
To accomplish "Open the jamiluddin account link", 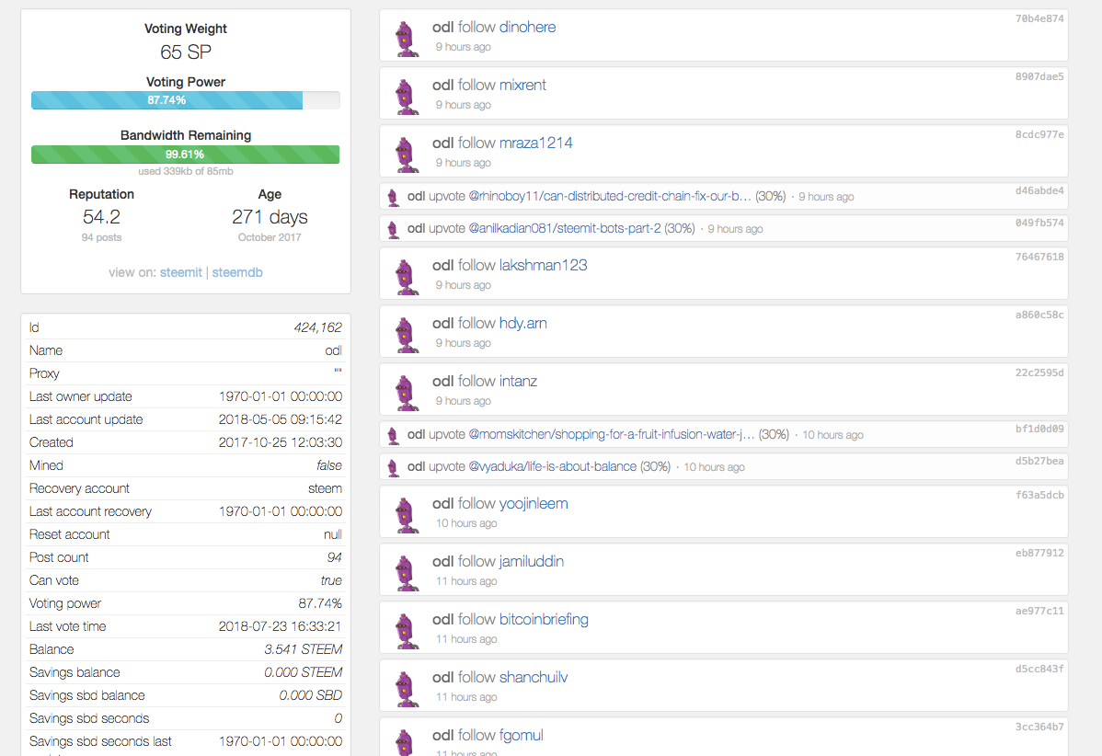I will coord(532,561).
